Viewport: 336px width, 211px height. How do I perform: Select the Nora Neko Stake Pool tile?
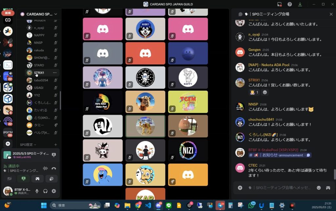coord(103,102)
